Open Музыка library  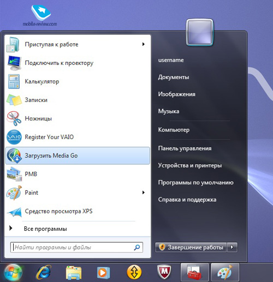tap(169, 111)
